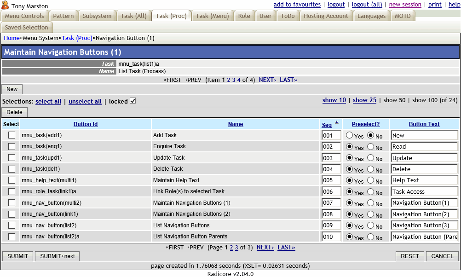
Task: Open the Home breadcrumb link
Action: point(12,38)
